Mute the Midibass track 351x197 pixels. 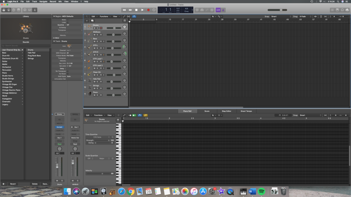pos(94,35)
